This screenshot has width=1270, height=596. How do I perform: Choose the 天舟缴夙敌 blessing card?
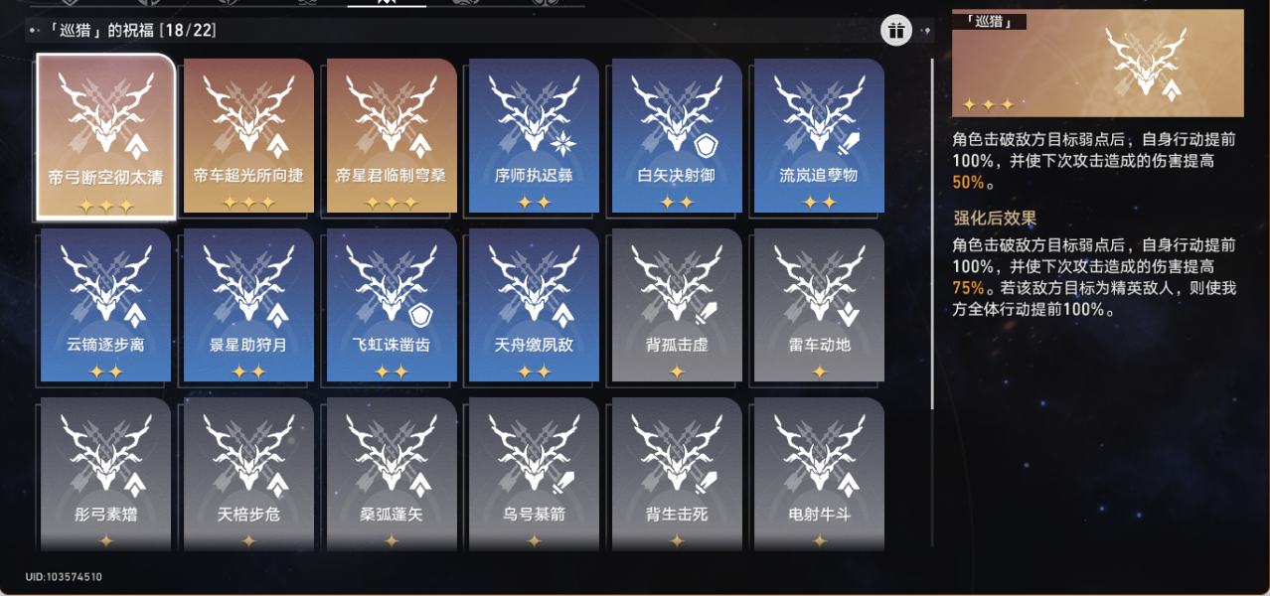pyautogui.click(x=534, y=306)
